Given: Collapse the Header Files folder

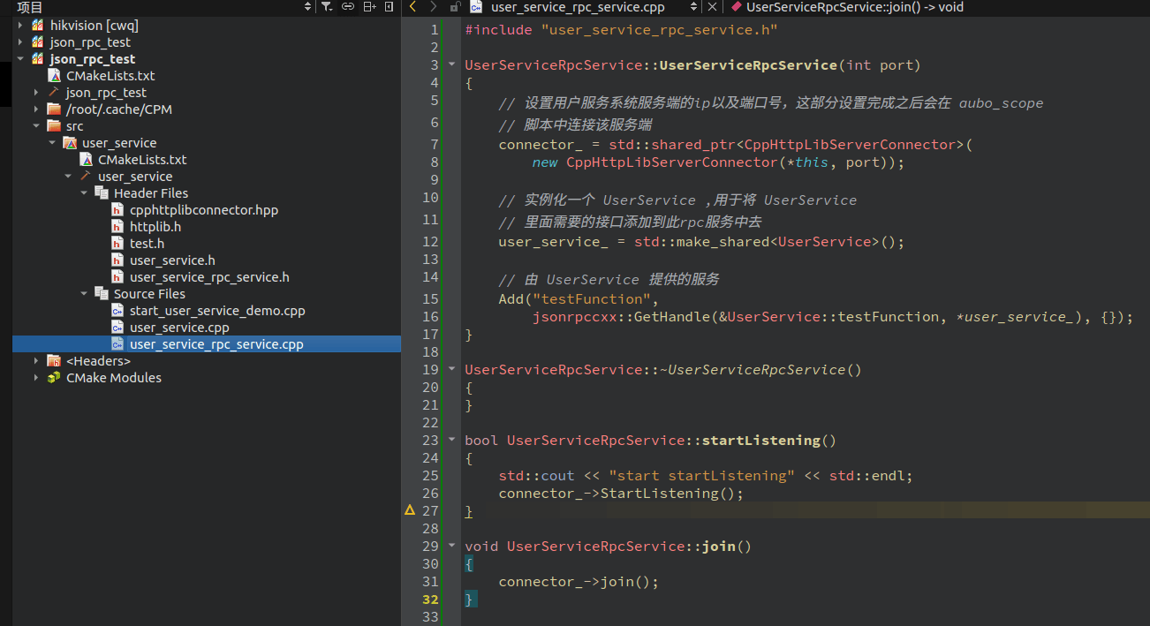Looking at the screenshot, I should tap(84, 193).
